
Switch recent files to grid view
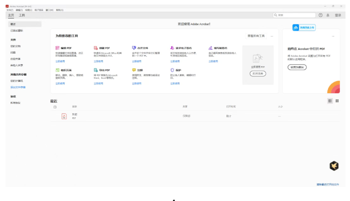(x=337, y=101)
